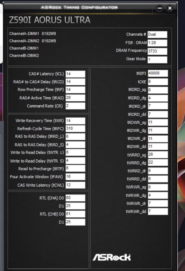Select the tRDRD_sg value field
The height and width of the screenshot is (271, 185).
click(158, 90)
